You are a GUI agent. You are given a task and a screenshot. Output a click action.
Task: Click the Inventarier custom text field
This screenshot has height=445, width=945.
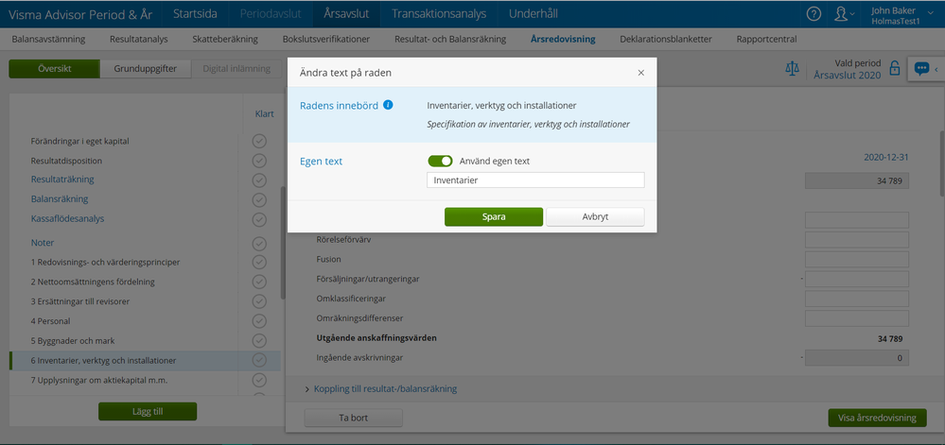tap(535, 180)
